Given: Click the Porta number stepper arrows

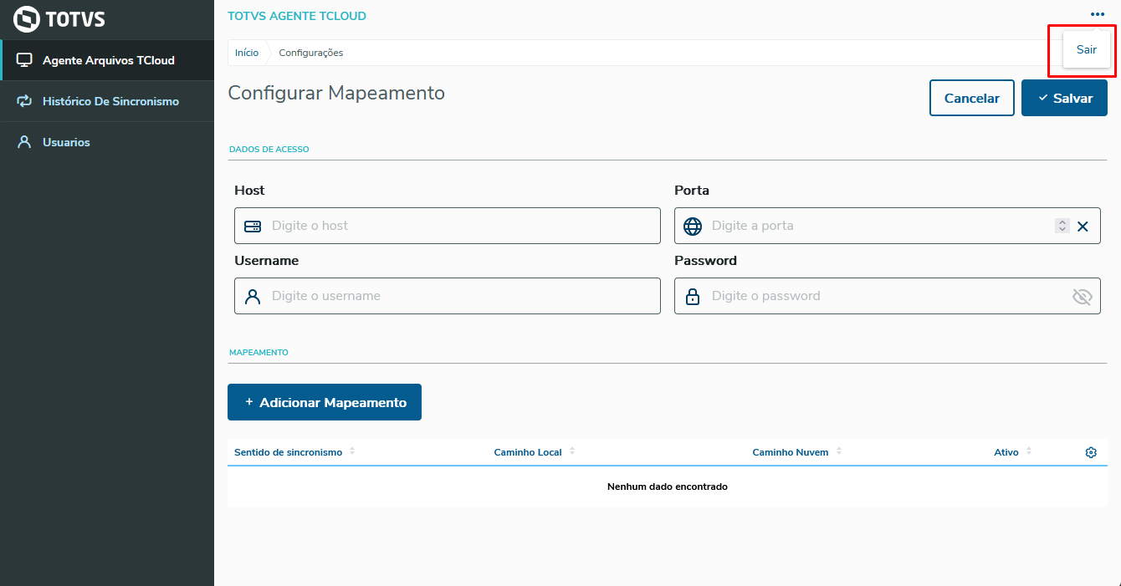Looking at the screenshot, I should click(1062, 226).
